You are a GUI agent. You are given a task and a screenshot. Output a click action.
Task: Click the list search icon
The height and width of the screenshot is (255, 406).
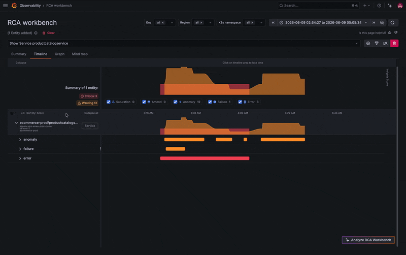[385, 43]
